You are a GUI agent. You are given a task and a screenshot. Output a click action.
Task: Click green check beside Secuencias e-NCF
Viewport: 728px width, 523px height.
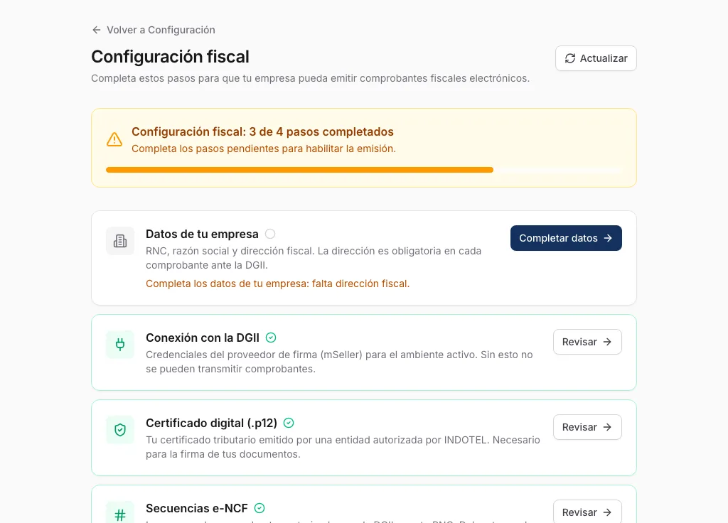(x=259, y=508)
